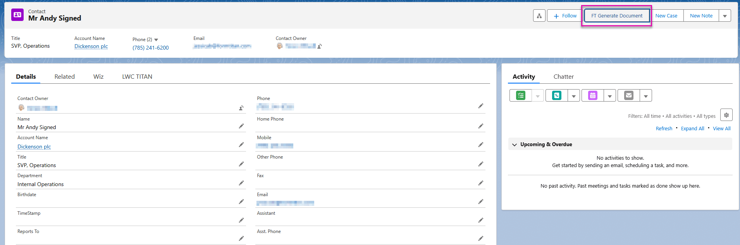Select the Details tab
This screenshot has width=740, height=245.
coord(26,77)
